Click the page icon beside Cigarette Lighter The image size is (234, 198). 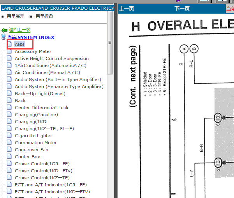coord(9,135)
